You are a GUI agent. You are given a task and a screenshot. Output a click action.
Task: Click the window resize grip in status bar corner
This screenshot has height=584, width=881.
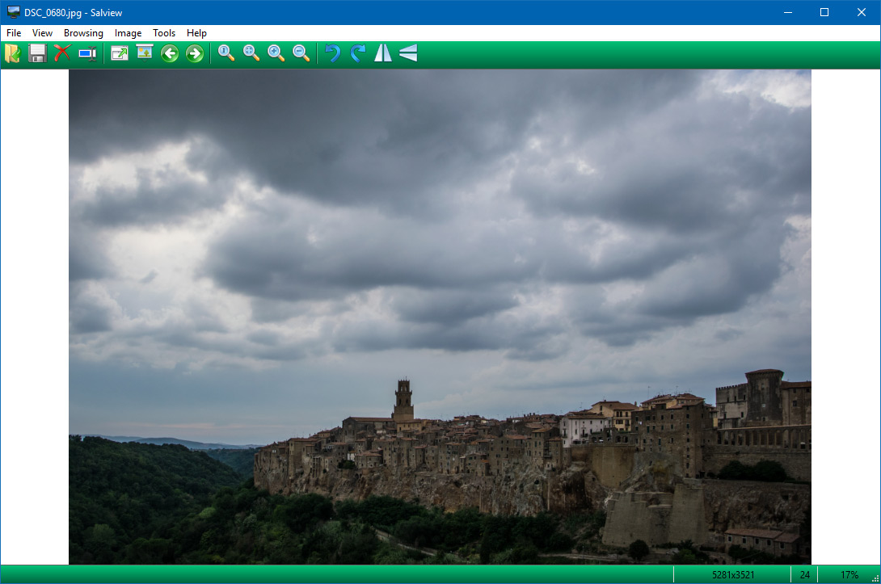coord(875,578)
